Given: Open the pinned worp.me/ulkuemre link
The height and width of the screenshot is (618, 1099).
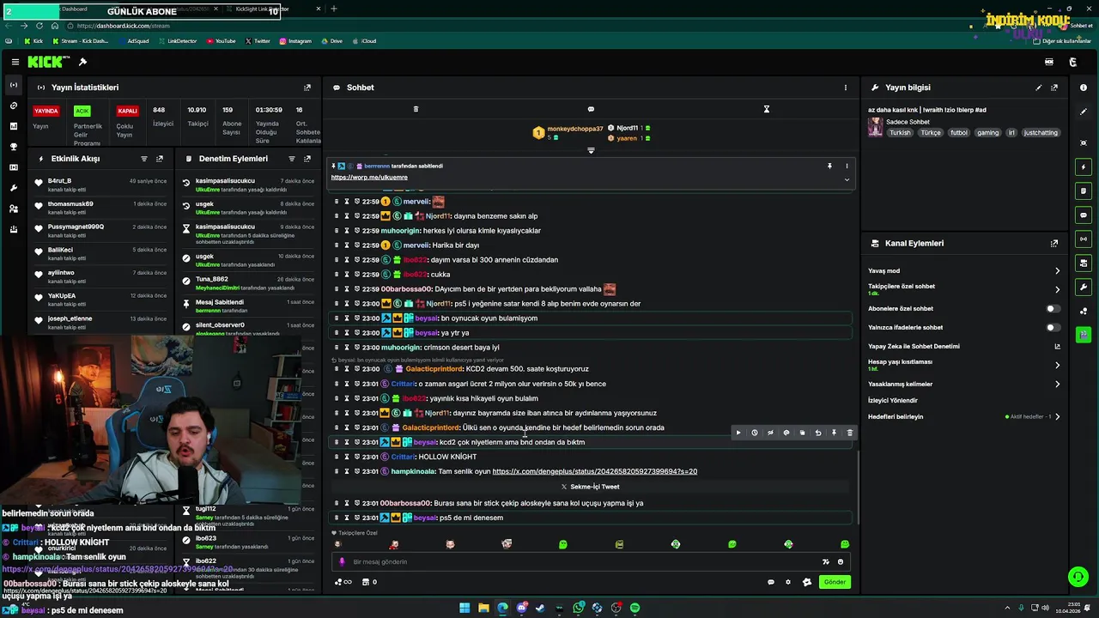Looking at the screenshot, I should pyautogui.click(x=369, y=178).
